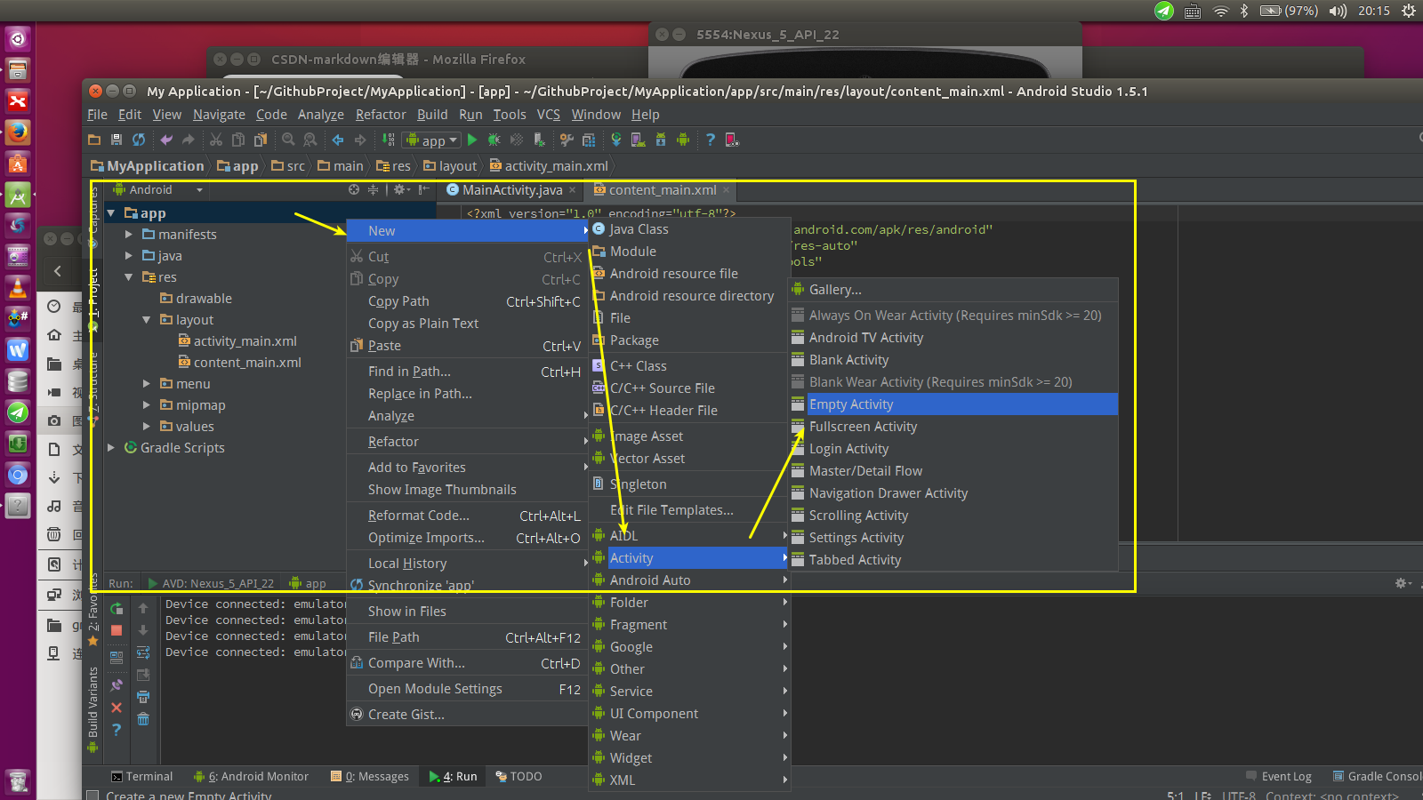Select Empty Activity from the Activity submenu
The height and width of the screenshot is (800, 1423).
(x=953, y=404)
